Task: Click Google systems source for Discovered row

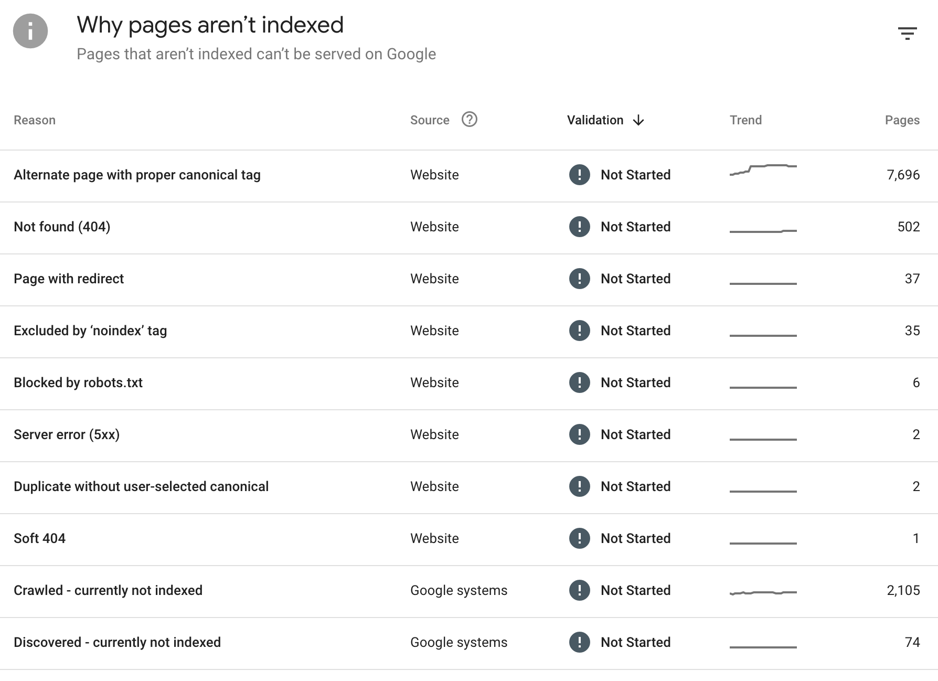Action: [x=459, y=642]
